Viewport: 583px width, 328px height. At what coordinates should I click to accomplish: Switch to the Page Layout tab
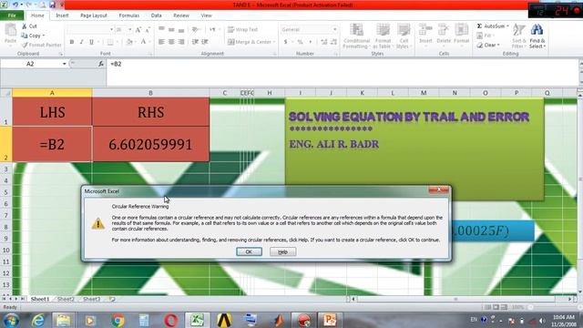(x=94, y=15)
